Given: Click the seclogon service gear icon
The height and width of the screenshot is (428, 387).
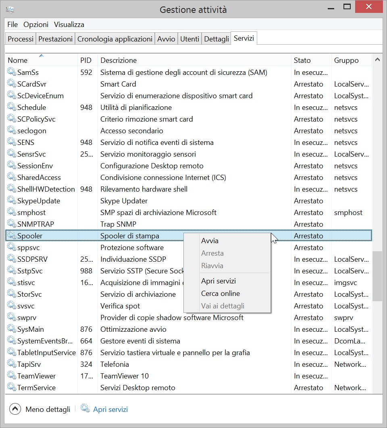Looking at the screenshot, I should 11,130.
